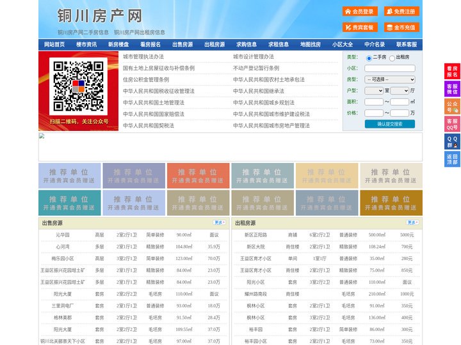Click the minimum 价格 input field
This screenshot has height=345, width=461.
[374, 113]
